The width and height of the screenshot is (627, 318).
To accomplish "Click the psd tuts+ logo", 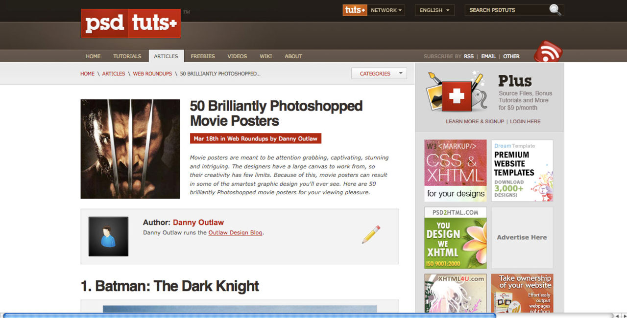I will pos(131,23).
